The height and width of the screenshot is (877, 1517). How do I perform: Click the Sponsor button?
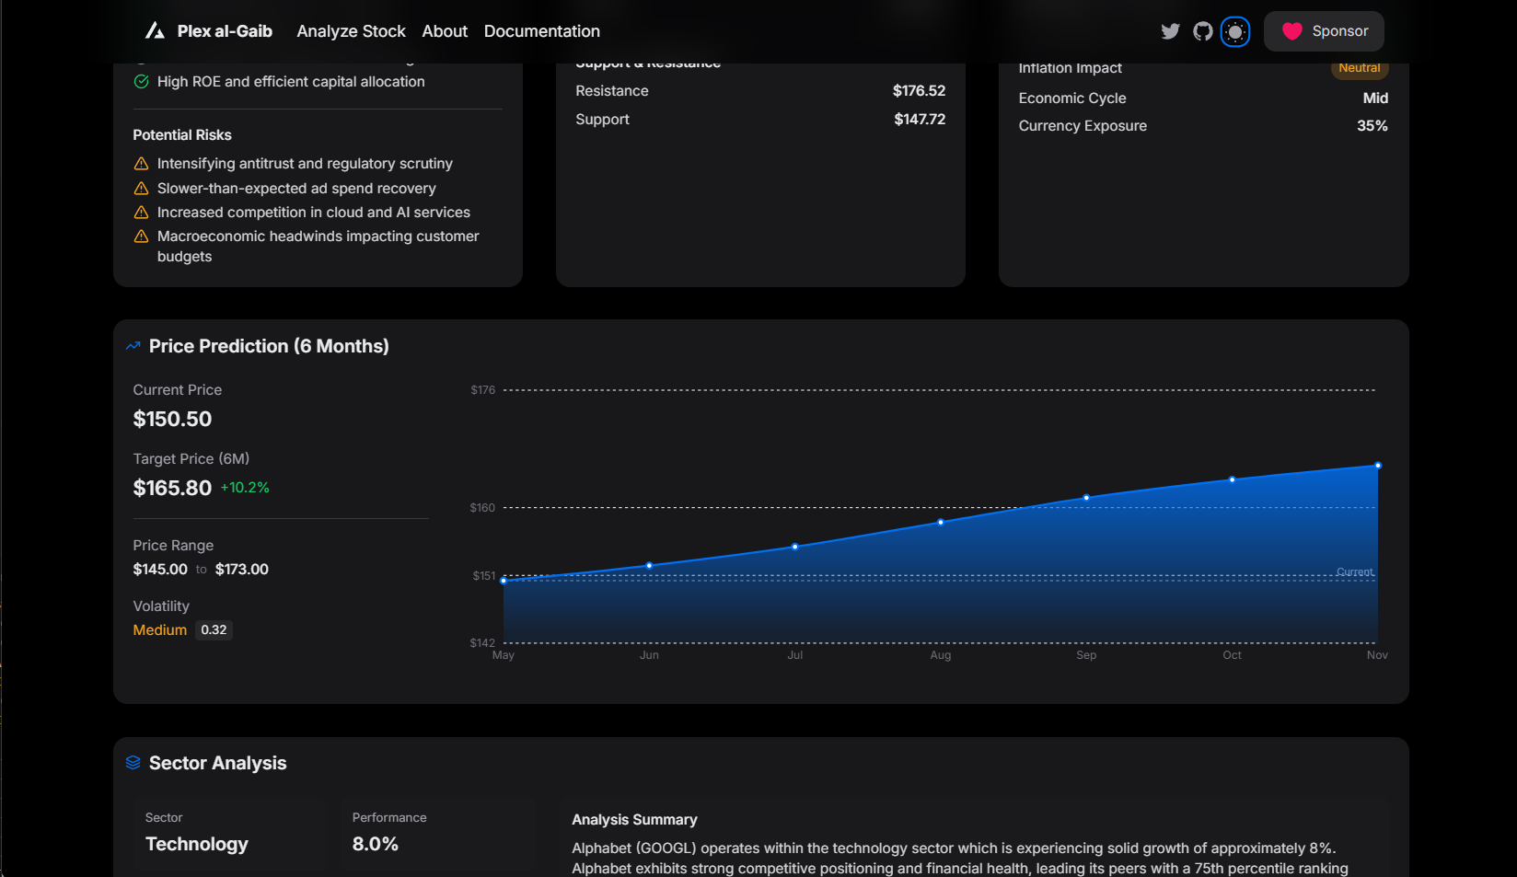1324,31
